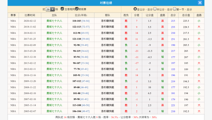Click away team in the 2018-02-11 row
212x120 pixels.
point(107,33)
